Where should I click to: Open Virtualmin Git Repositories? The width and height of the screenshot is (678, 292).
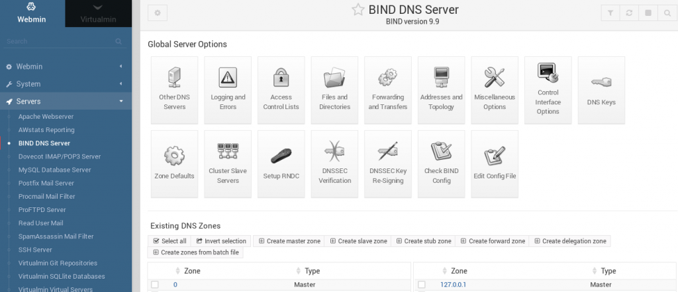[x=58, y=264]
